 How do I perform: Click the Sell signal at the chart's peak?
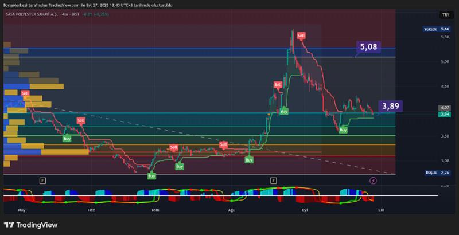(x=301, y=36)
